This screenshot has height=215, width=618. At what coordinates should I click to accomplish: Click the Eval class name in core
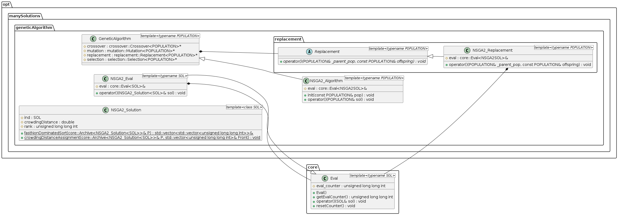click(x=334, y=179)
